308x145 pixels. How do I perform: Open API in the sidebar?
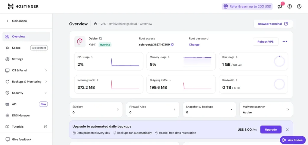[26, 104]
